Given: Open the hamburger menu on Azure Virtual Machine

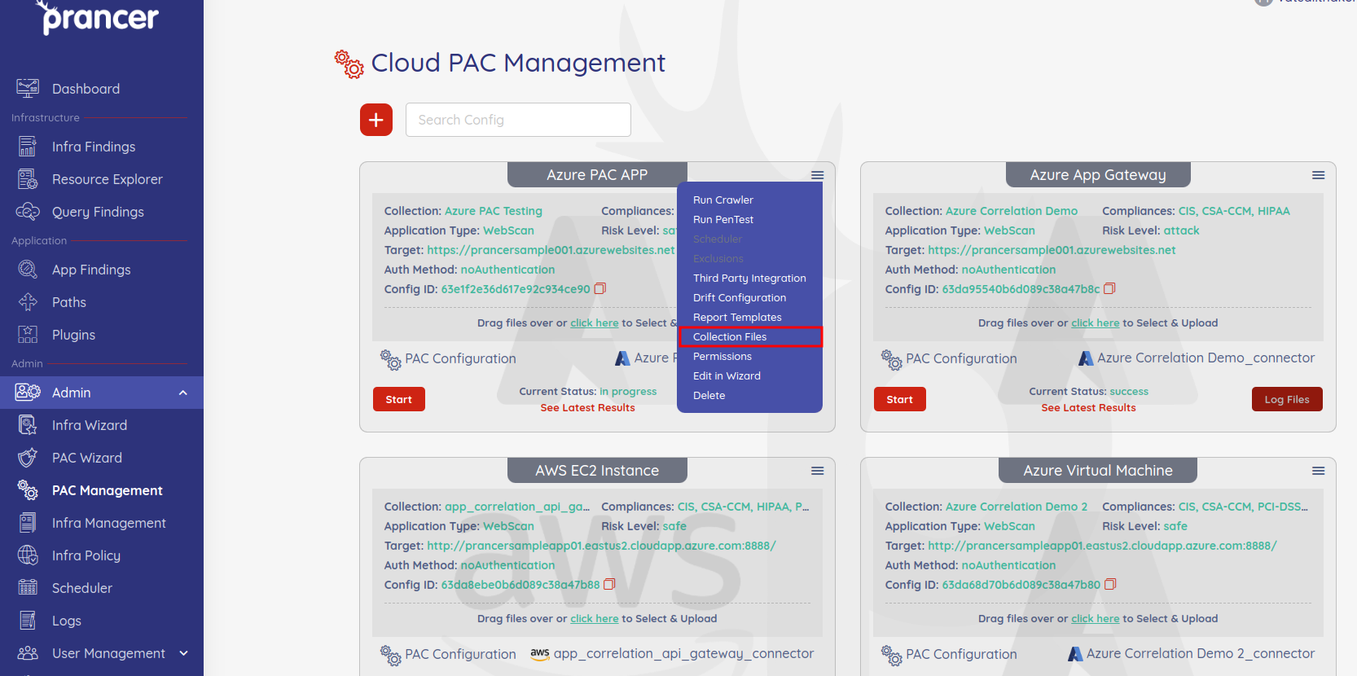Looking at the screenshot, I should click(1319, 471).
